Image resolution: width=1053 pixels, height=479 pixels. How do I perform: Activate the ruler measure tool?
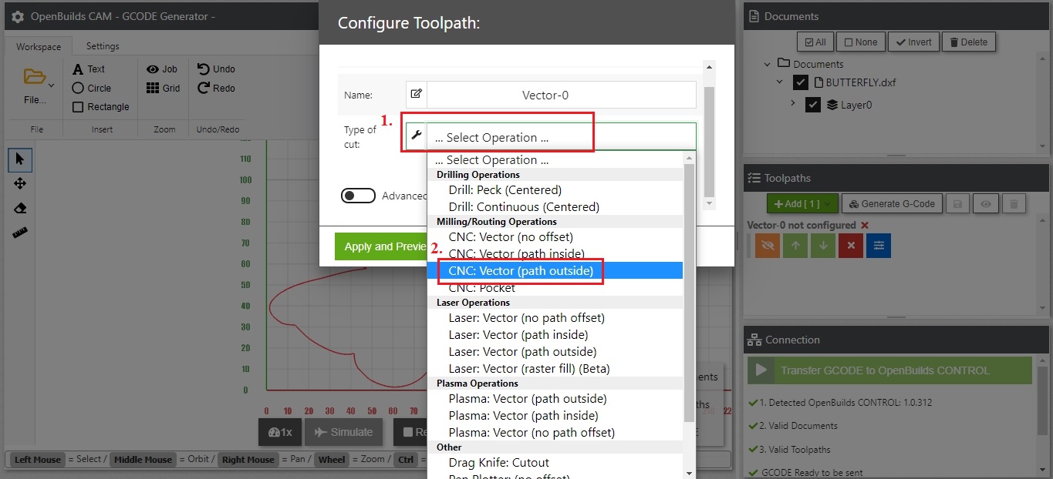[x=20, y=233]
